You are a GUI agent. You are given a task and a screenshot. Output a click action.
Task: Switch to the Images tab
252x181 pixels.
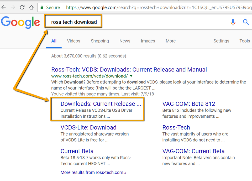pos(148,41)
